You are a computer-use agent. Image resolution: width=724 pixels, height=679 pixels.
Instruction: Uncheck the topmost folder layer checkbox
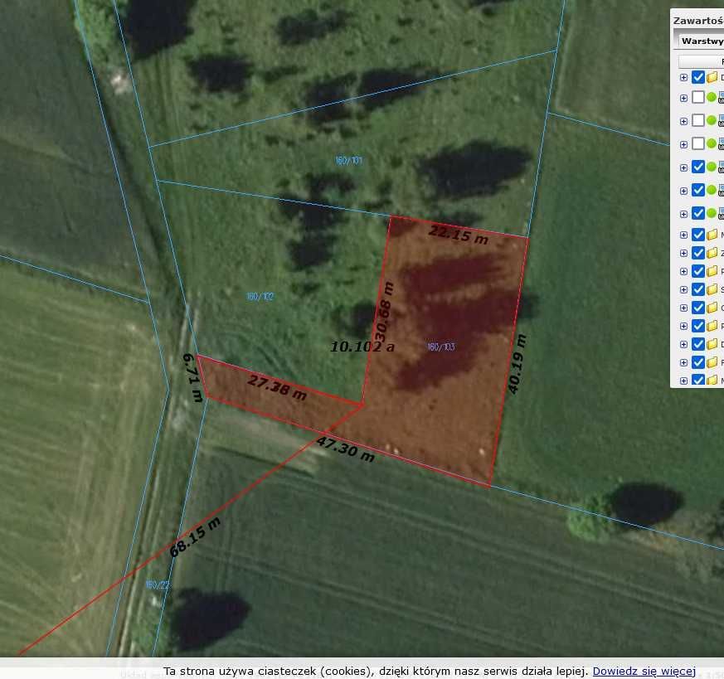pyautogui.click(x=698, y=77)
